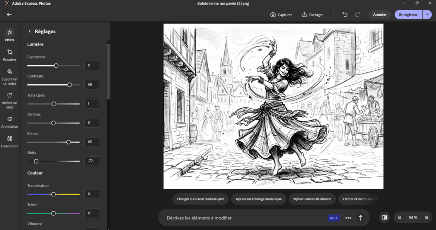Viewport: 436px width, 230px height.
Task: Undo the last adjustment
Action: 345,14
